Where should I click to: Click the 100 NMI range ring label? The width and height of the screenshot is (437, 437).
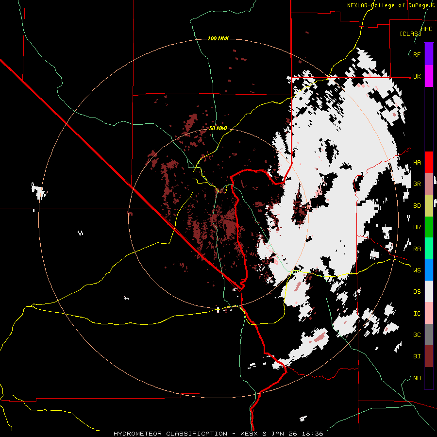pyautogui.click(x=218, y=38)
